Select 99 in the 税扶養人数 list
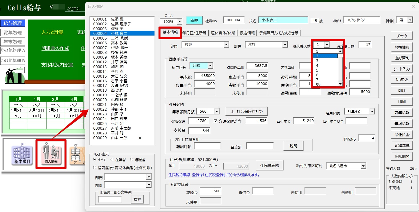The image size is (419, 212). pyautogui.click(x=325, y=84)
